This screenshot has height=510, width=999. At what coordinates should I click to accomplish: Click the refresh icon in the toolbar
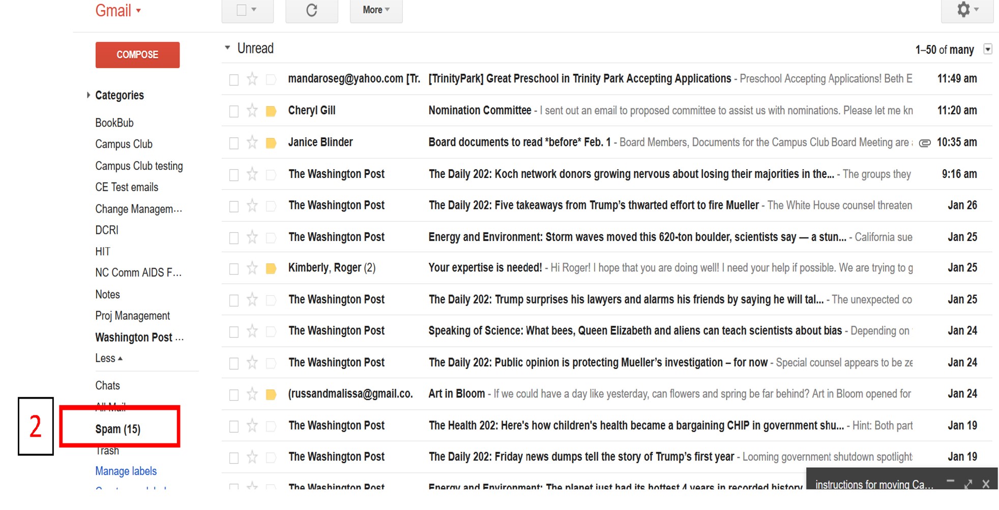(312, 10)
